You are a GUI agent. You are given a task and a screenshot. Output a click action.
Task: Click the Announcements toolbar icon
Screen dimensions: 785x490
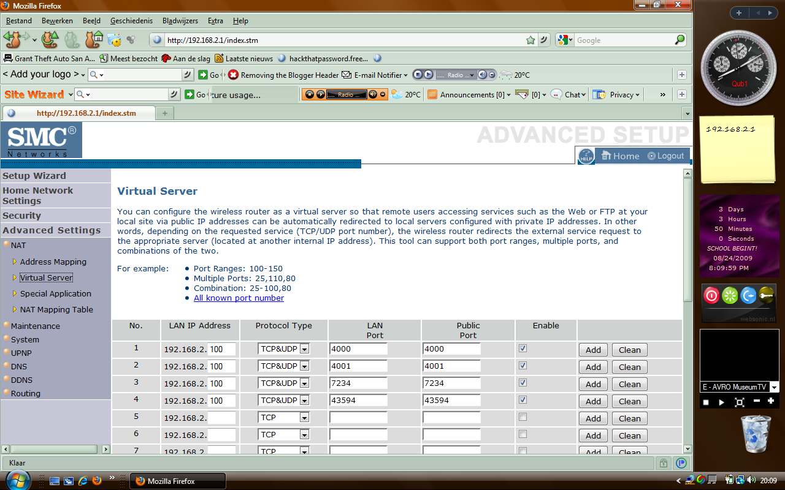pos(432,95)
